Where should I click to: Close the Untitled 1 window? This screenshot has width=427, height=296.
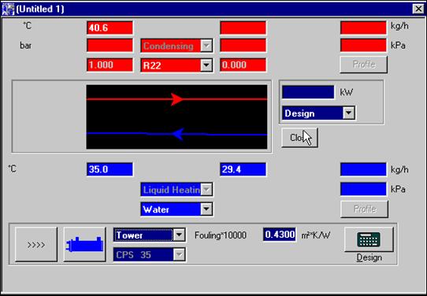coord(418,9)
